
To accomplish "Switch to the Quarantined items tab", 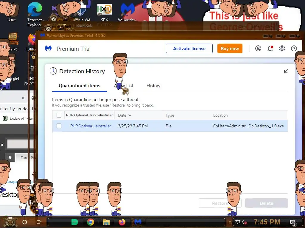I will click(x=79, y=86).
